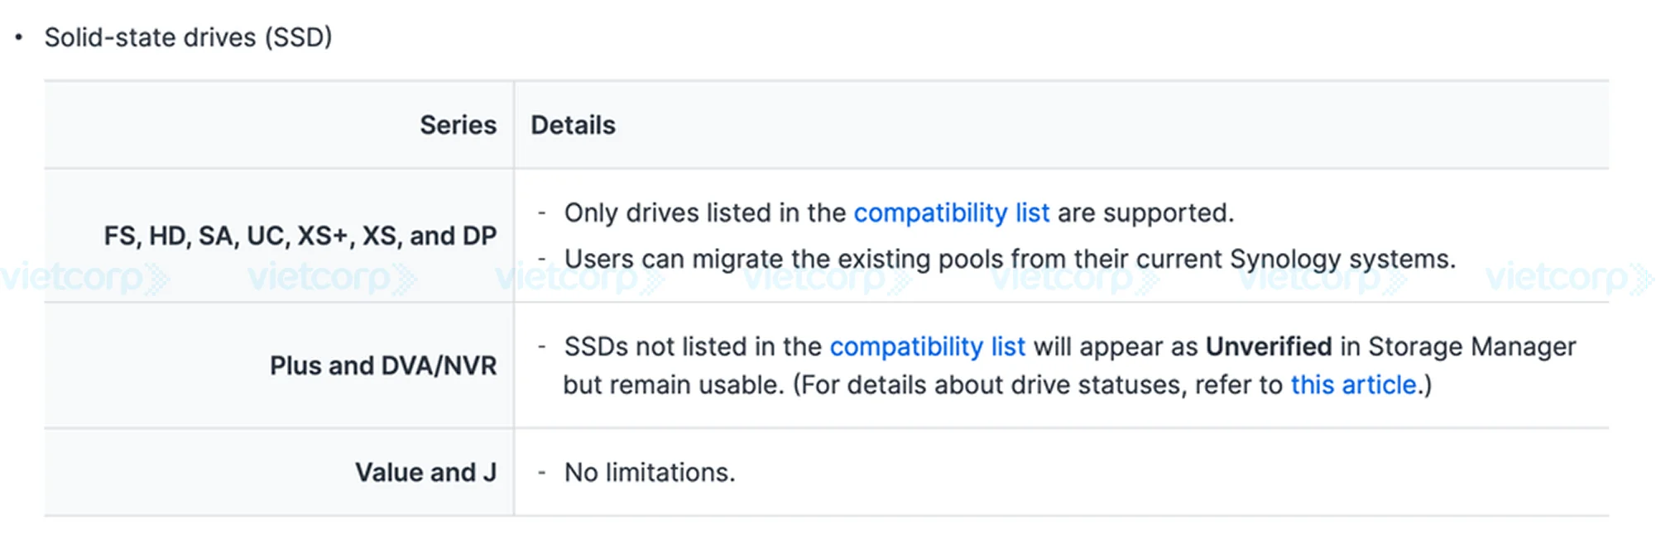Screen dimensions: 1656x558
Task: Open compatibility list link in Plus and DVA/NVR row
Action: point(927,346)
